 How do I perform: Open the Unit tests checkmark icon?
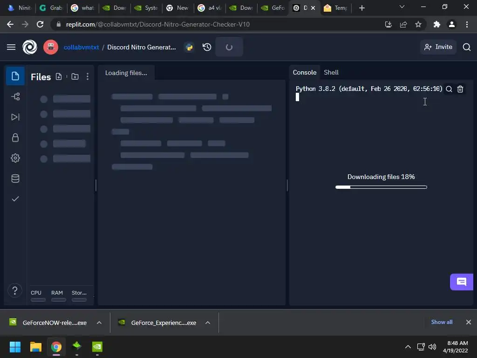pyautogui.click(x=15, y=199)
